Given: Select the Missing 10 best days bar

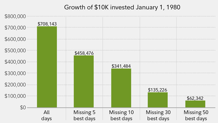Looking at the screenshot, I should (121, 88).
